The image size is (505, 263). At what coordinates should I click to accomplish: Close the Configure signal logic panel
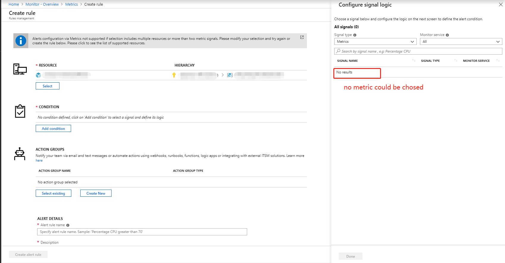pyautogui.click(x=501, y=4)
